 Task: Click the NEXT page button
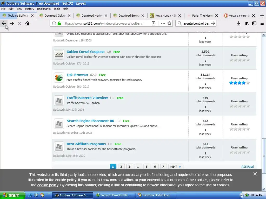(x=176, y=167)
